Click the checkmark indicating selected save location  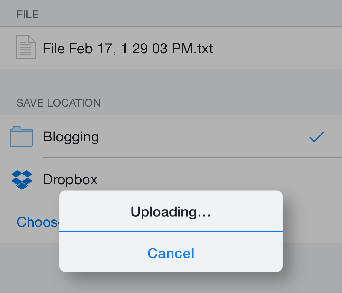(316, 136)
